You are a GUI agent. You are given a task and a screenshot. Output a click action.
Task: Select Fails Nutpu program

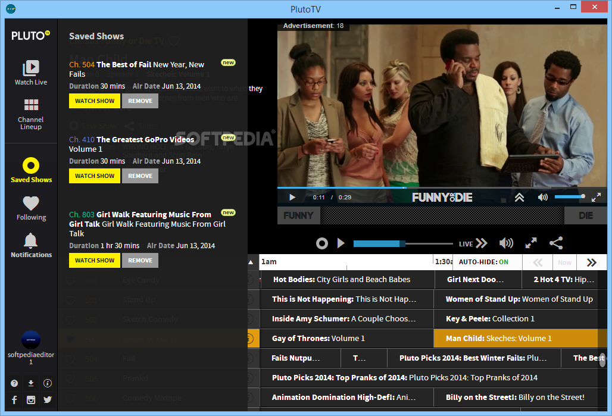click(300, 358)
